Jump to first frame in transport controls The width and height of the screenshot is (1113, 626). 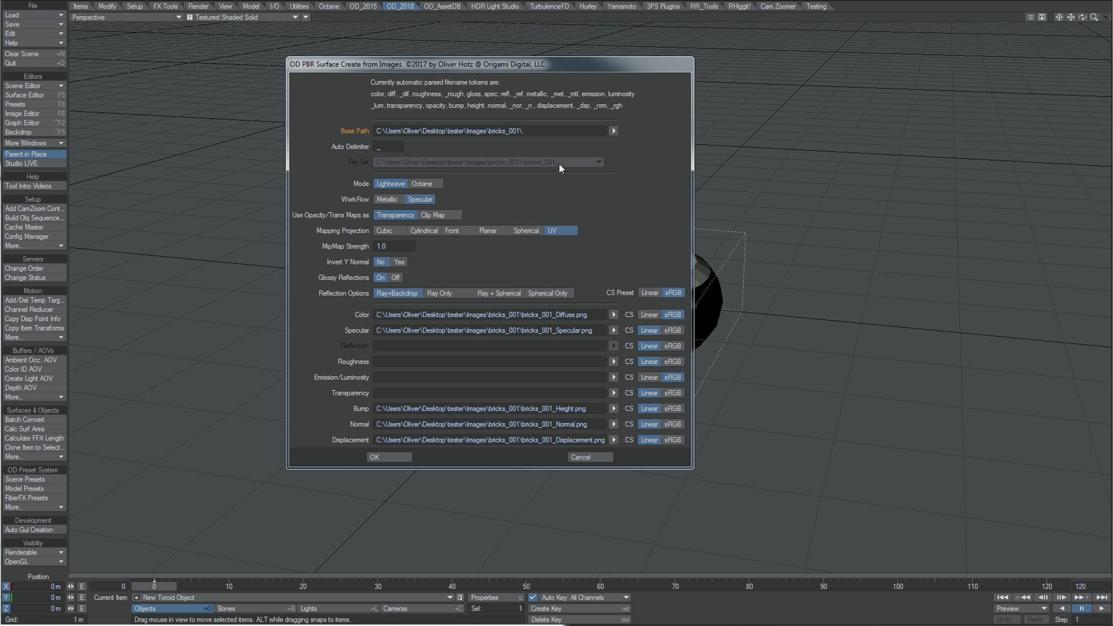[1002, 597]
